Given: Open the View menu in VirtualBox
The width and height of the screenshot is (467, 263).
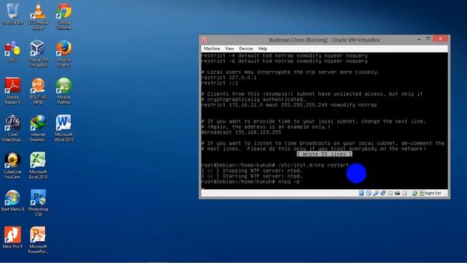Looking at the screenshot, I should (229, 48).
